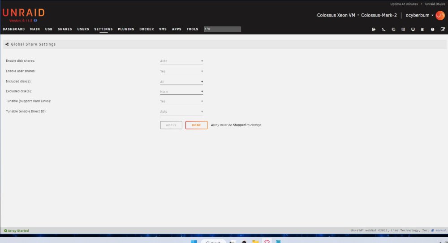Click the edit pencil icon at top right
The width and height of the screenshot is (448, 243).
pos(443,29)
